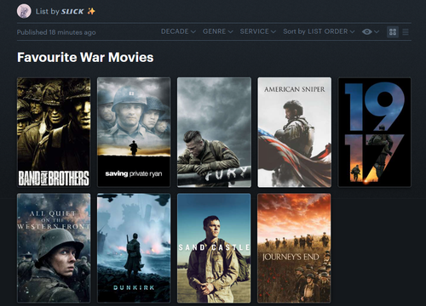This screenshot has width=426, height=306.
Task: Open the Sand Castle poster
Action: pyautogui.click(x=214, y=248)
